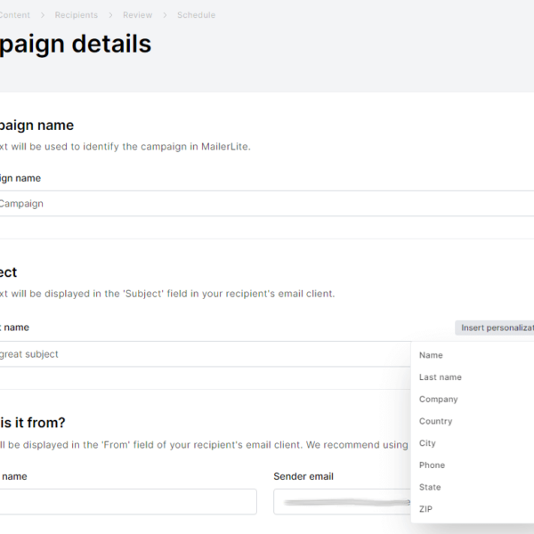This screenshot has width=534, height=534.
Task: Select Phone from personalization options
Action: click(x=433, y=465)
